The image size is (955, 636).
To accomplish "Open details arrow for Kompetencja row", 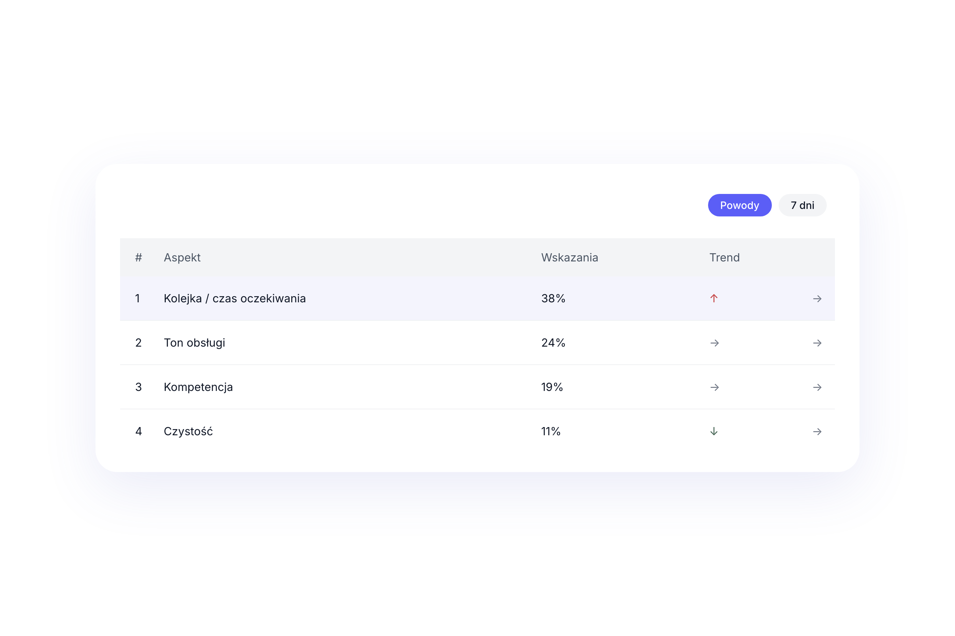I will point(817,387).
